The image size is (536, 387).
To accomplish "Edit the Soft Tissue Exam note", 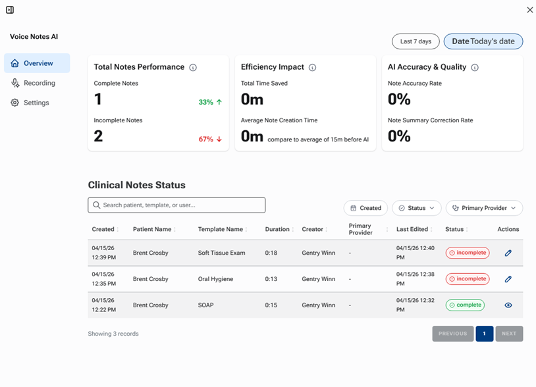I will (x=508, y=253).
